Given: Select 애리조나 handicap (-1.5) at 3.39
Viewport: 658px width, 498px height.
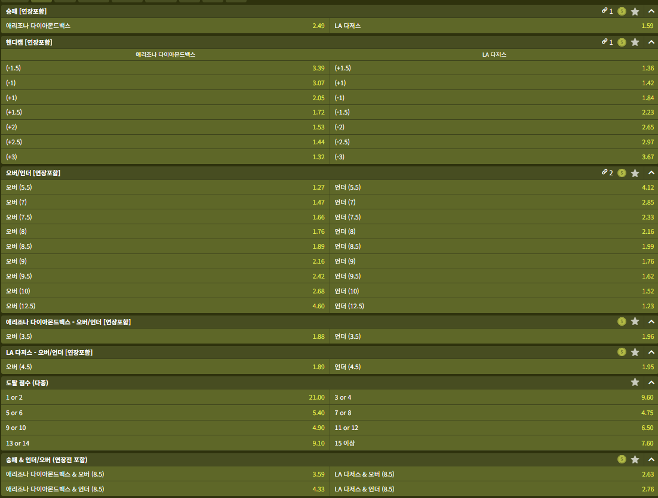Looking at the screenshot, I should tap(165, 68).
